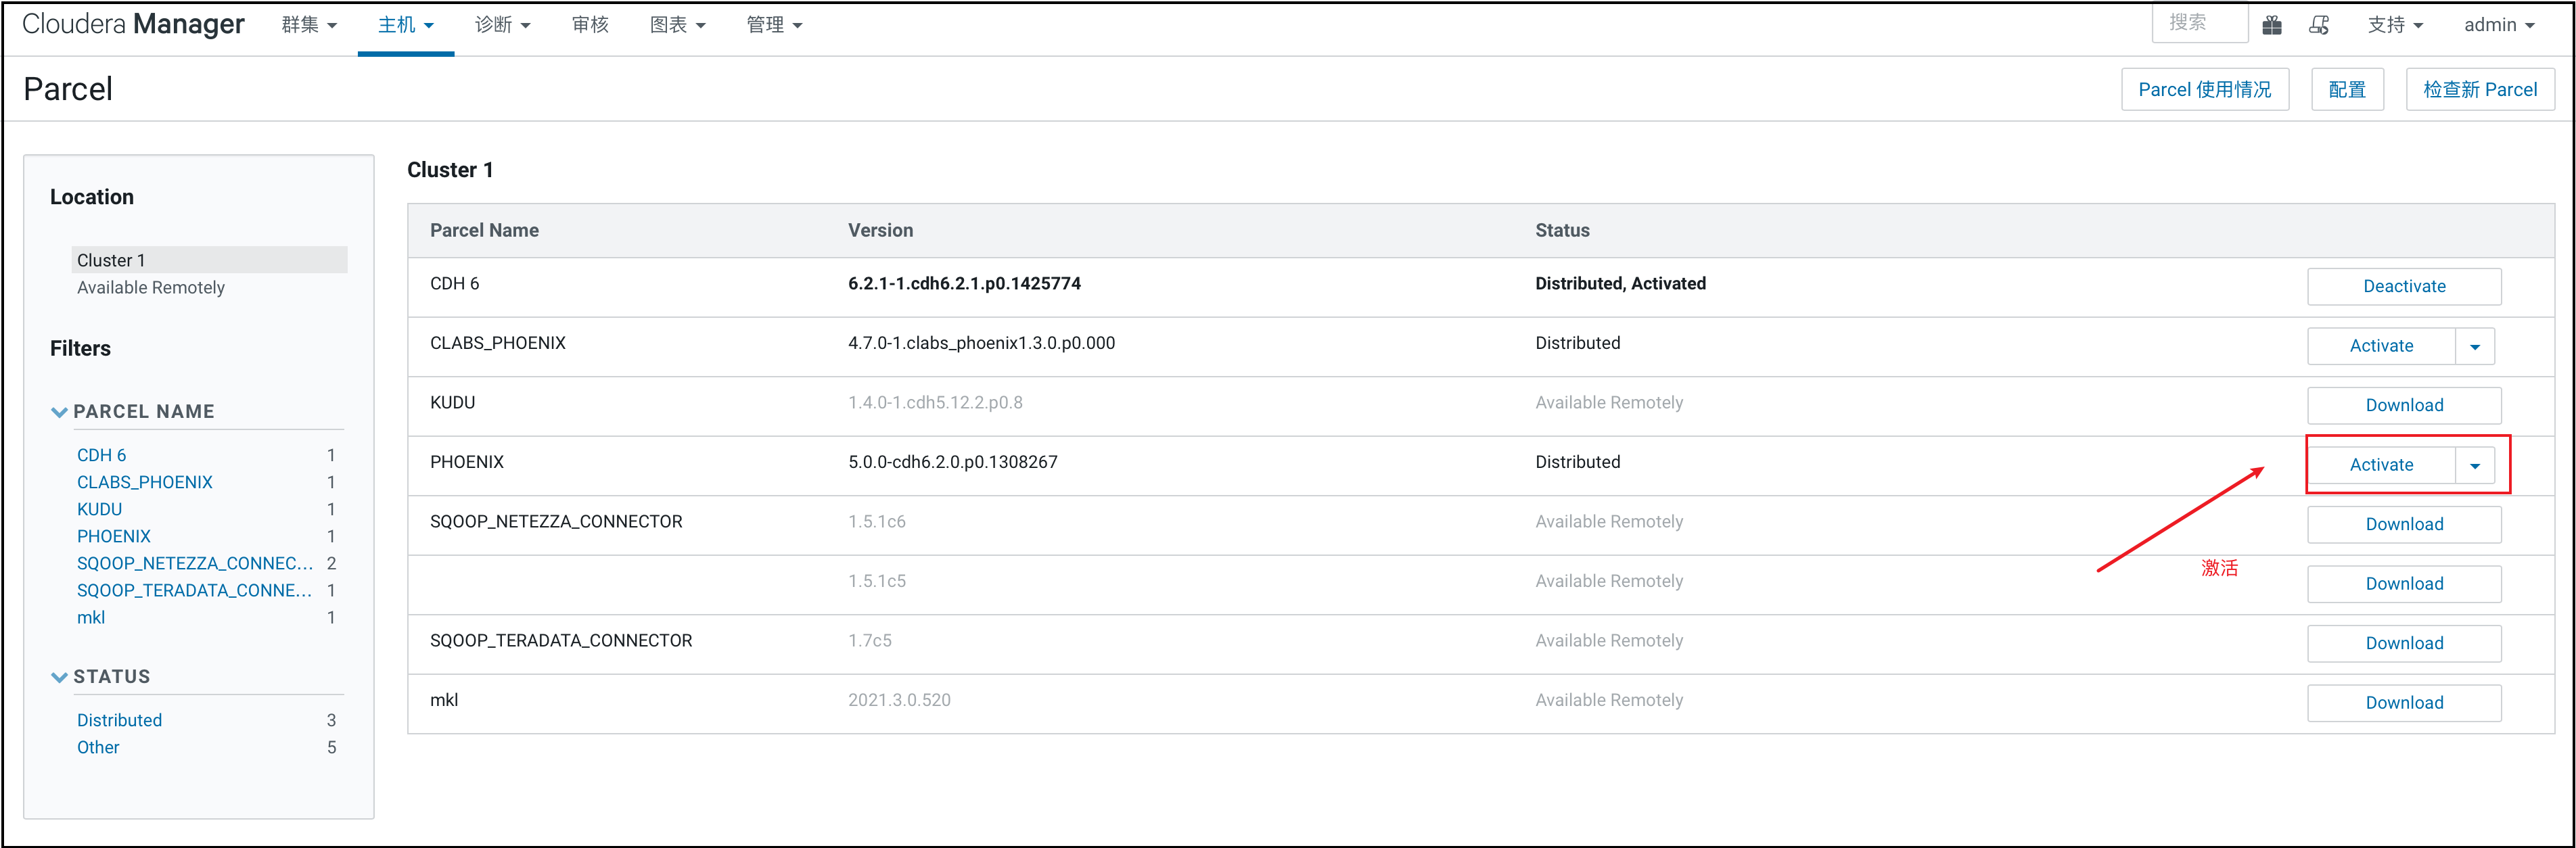Click the Parcel 使用情况 button
Viewport: 2576px width, 848px height.
click(2204, 90)
